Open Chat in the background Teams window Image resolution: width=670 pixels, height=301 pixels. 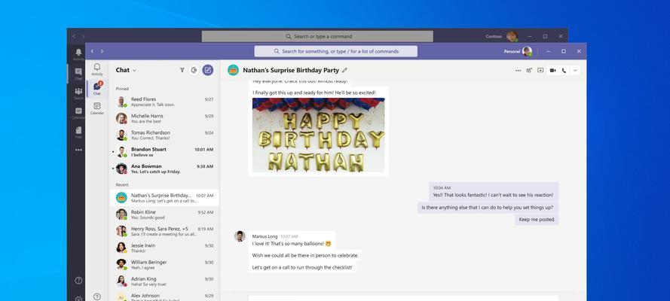point(78,74)
